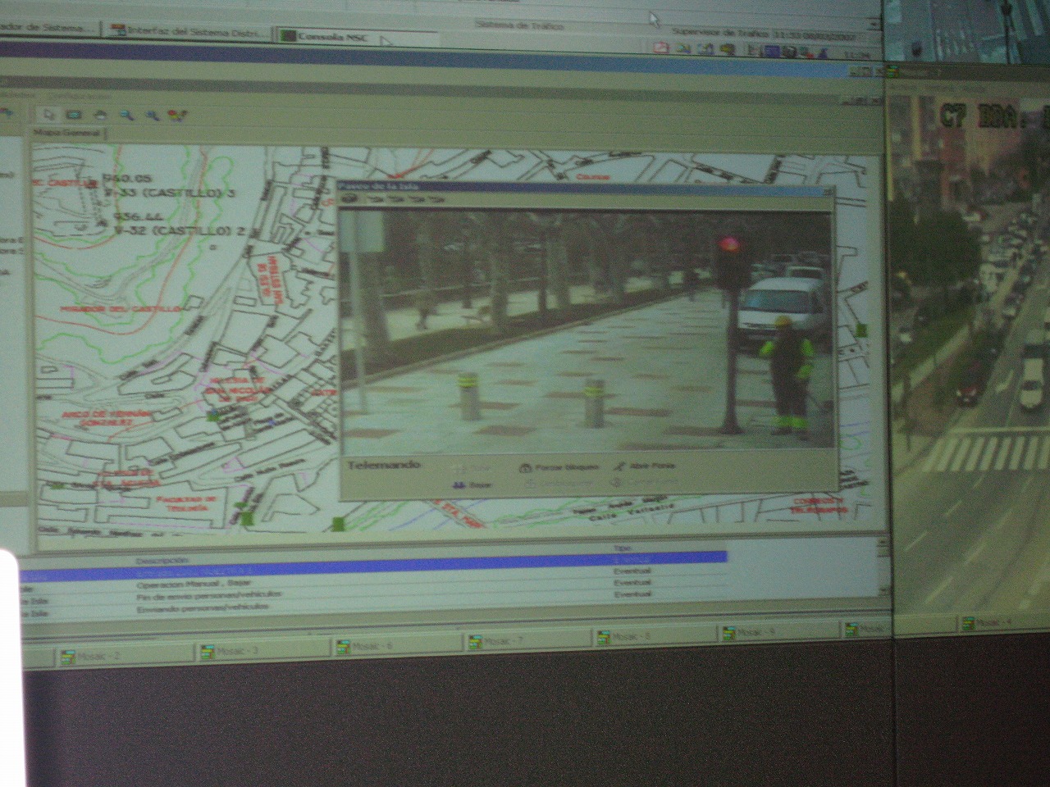Activate the hand pan tool

(100, 116)
